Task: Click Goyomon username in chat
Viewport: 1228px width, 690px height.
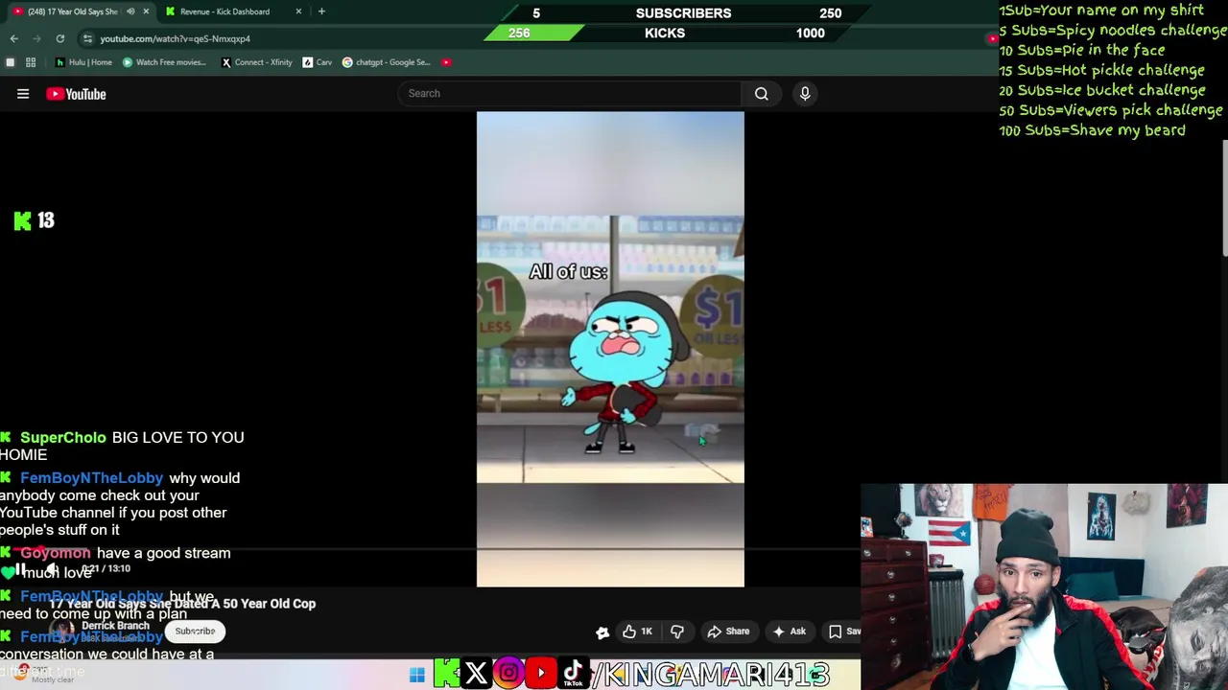Action: pos(56,553)
